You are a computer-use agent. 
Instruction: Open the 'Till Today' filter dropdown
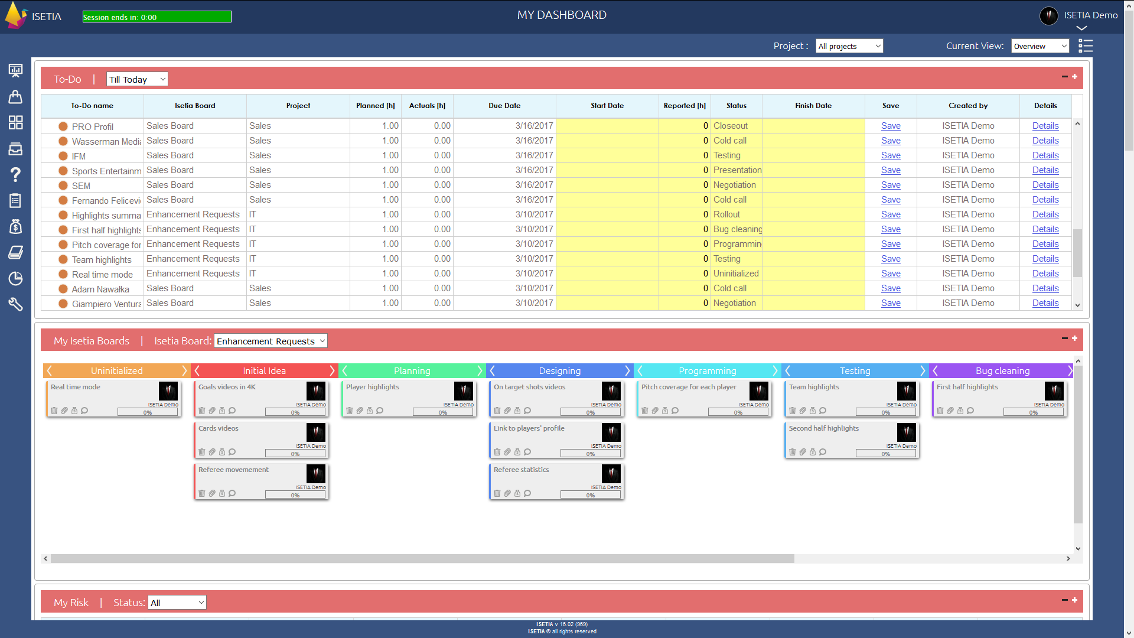[136, 79]
